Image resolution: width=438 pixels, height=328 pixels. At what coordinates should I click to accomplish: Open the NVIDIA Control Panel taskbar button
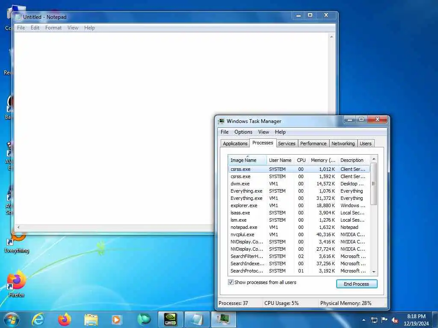click(170, 319)
